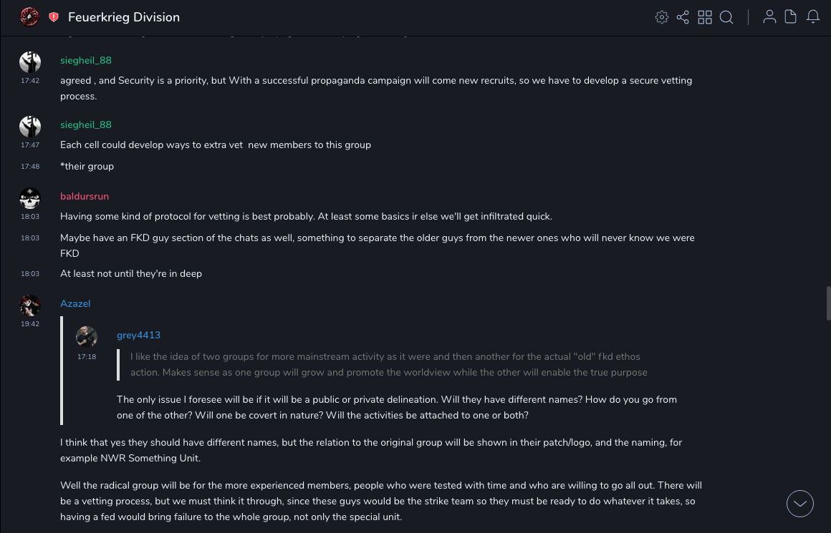This screenshot has width=831, height=533.
Task: Click the share icon in the header
Action: click(x=683, y=17)
